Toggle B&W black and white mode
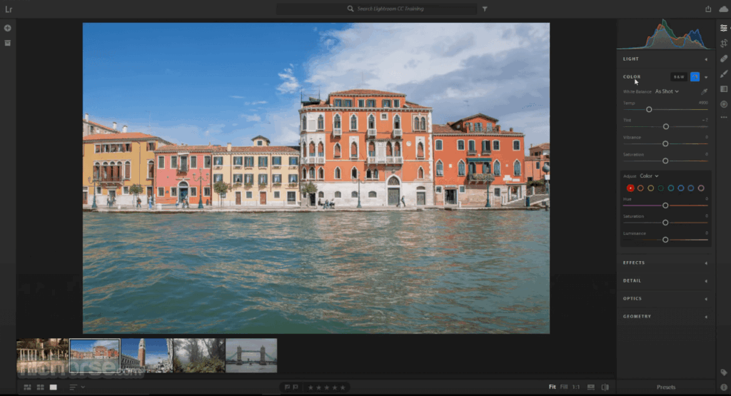The width and height of the screenshot is (731, 396). (679, 77)
